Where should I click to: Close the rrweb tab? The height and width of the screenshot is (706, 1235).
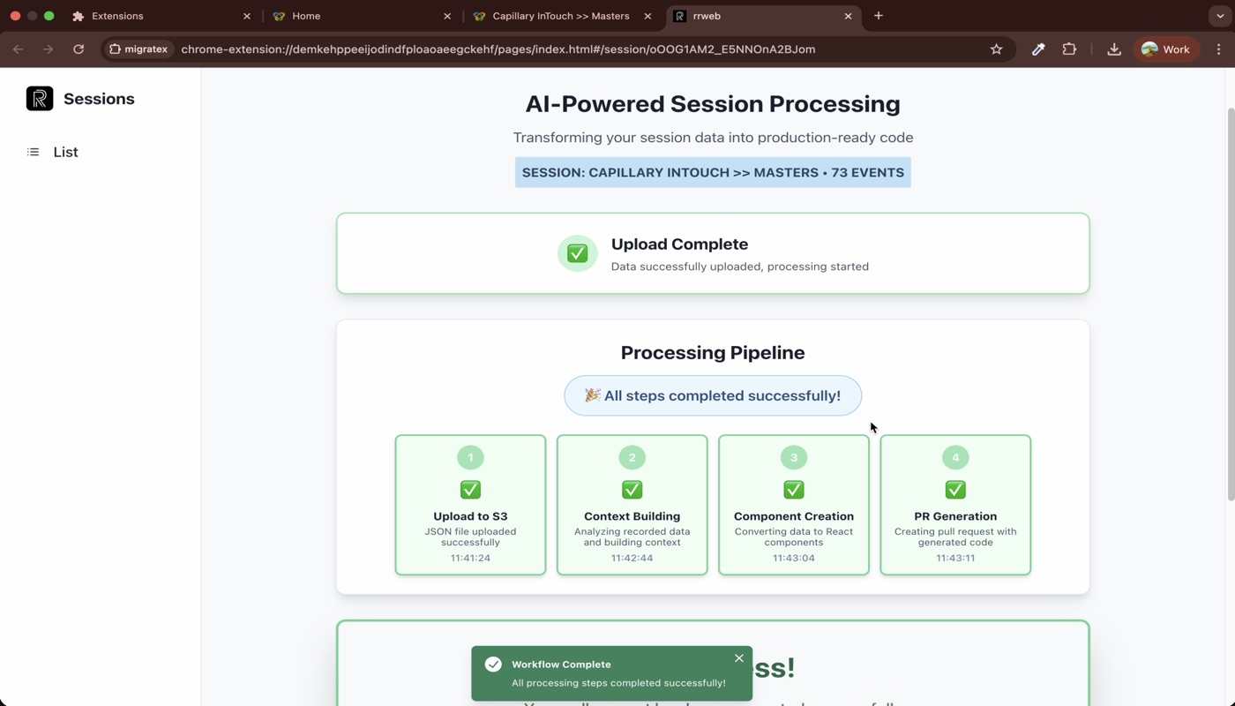(x=848, y=16)
